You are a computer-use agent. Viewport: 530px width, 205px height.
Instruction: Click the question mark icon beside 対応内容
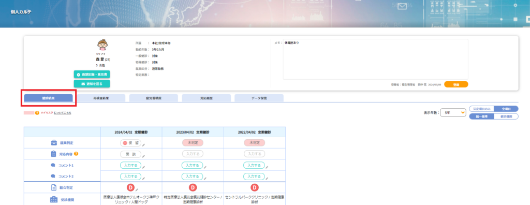(76, 154)
